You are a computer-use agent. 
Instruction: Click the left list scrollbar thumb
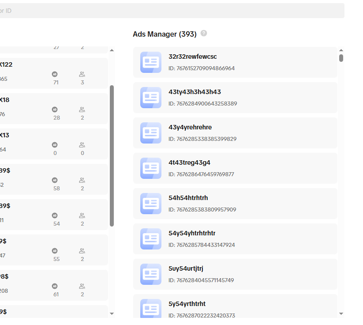112,156
